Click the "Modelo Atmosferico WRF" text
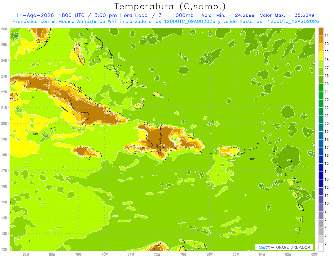The width and height of the screenshot is (334, 258). pos(89,21)
